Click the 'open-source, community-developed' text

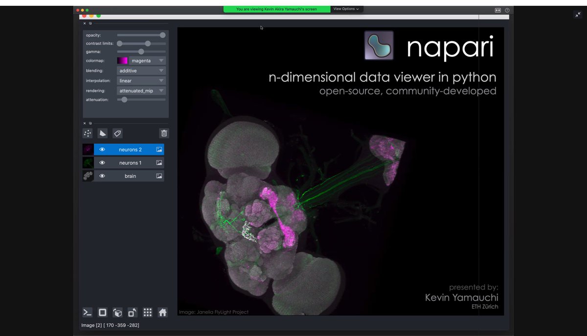(408, 91)
